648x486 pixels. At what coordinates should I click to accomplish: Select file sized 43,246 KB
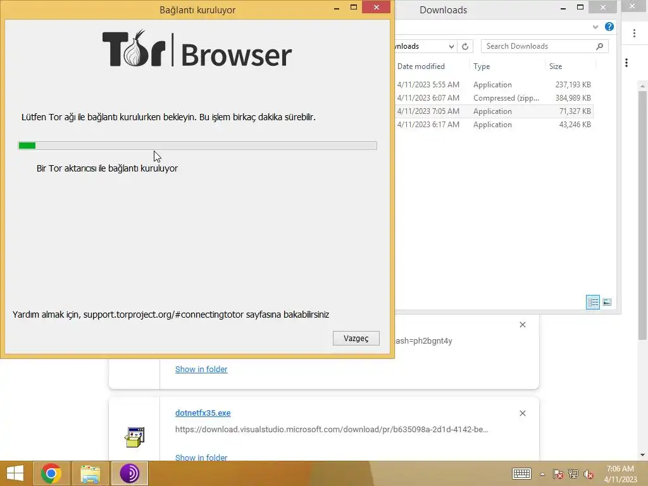click(494, 125)
